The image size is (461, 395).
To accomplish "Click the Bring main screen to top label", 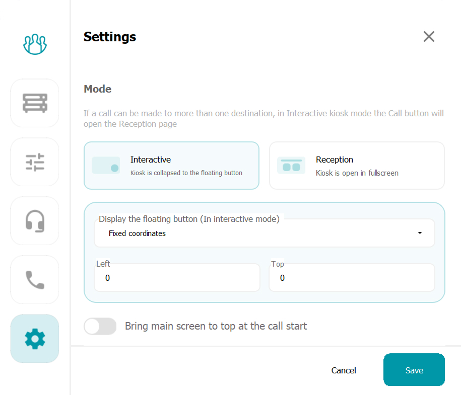I will [216, 326].
